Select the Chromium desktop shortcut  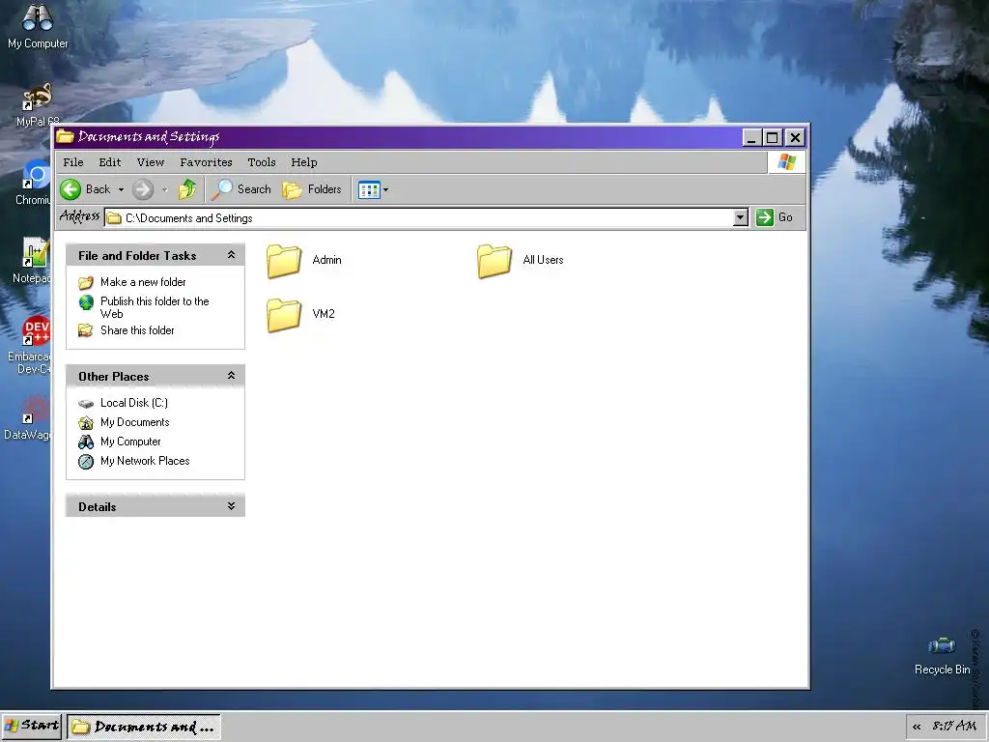[x=34, y=182]
